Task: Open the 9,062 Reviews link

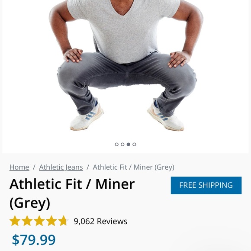Action: [100, 222]
